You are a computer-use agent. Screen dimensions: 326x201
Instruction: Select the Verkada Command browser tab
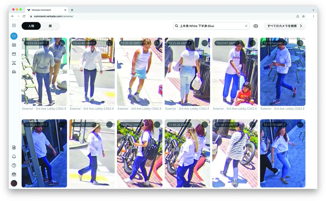46,10
